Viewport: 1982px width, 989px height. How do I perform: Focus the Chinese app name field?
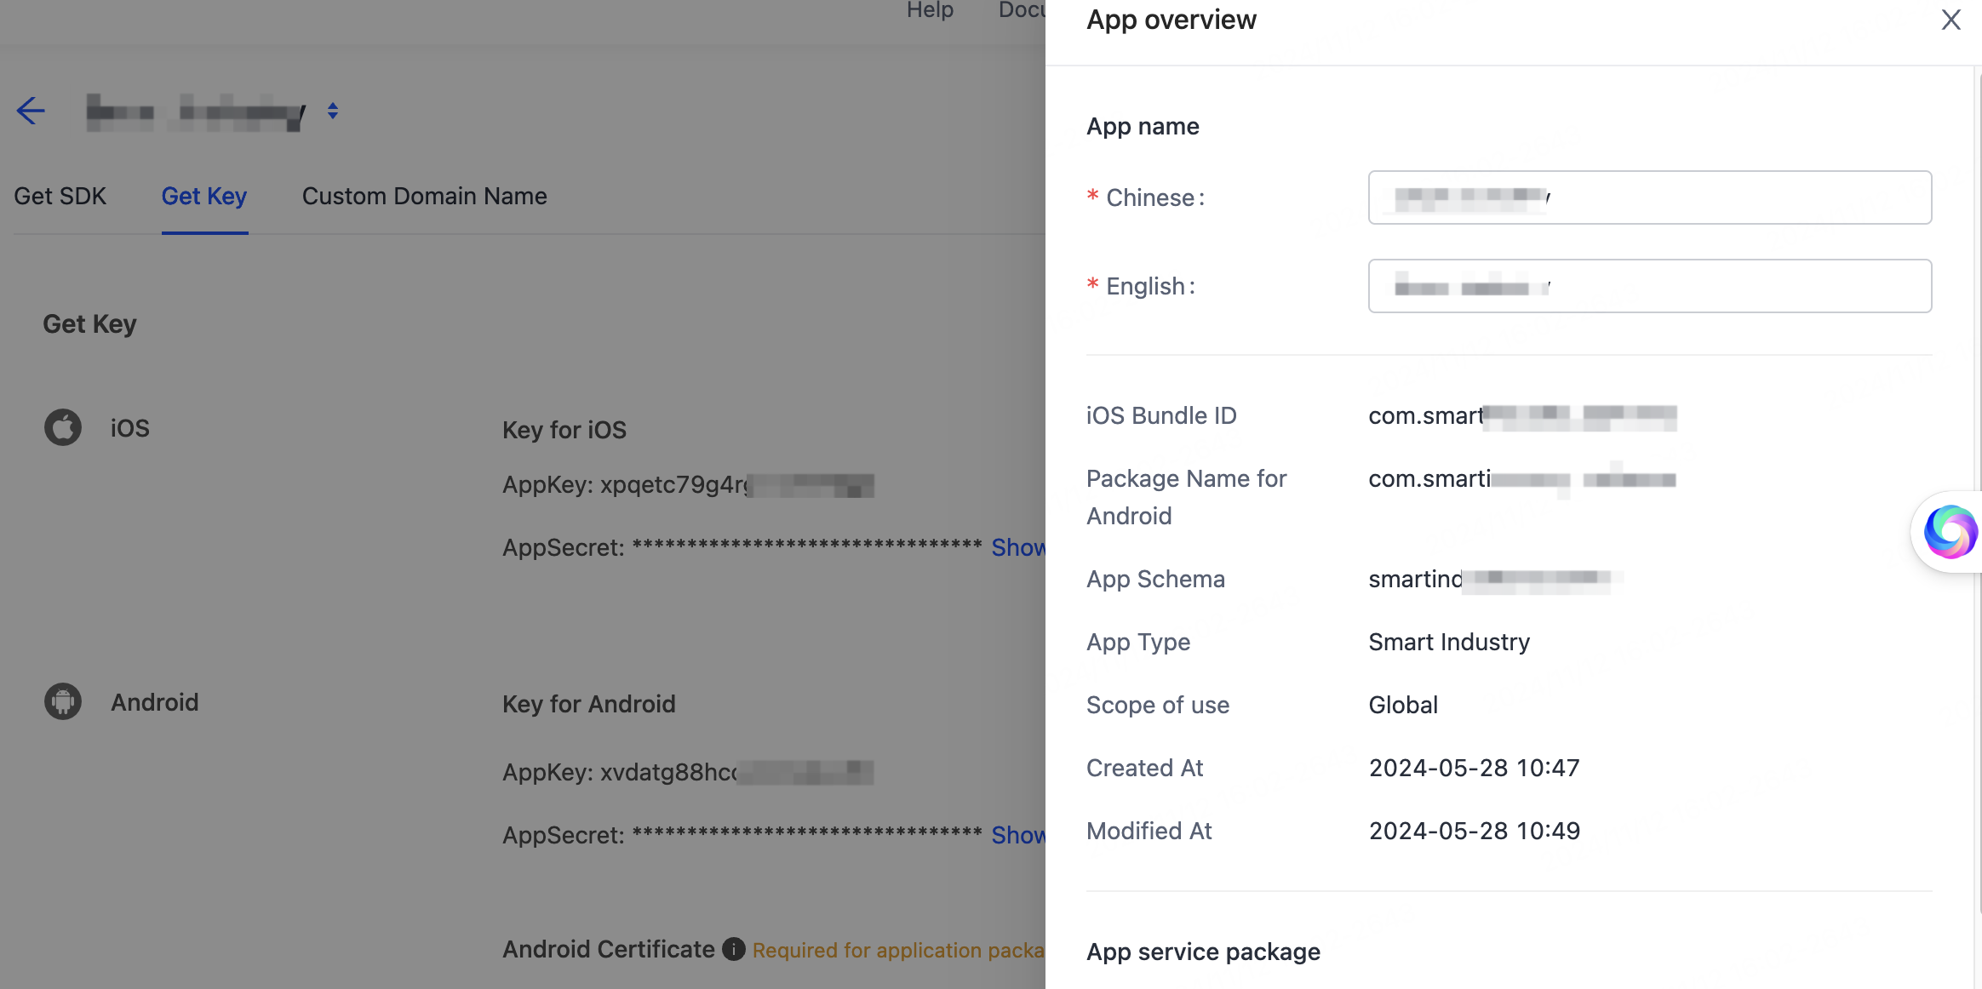[x=1649, y=197]
